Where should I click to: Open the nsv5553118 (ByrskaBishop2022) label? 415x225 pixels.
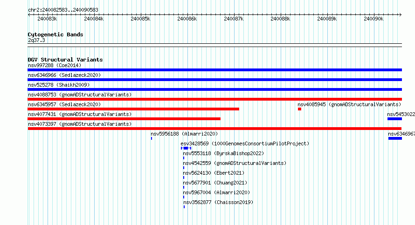pyautogui.click(x=223, y=153)
